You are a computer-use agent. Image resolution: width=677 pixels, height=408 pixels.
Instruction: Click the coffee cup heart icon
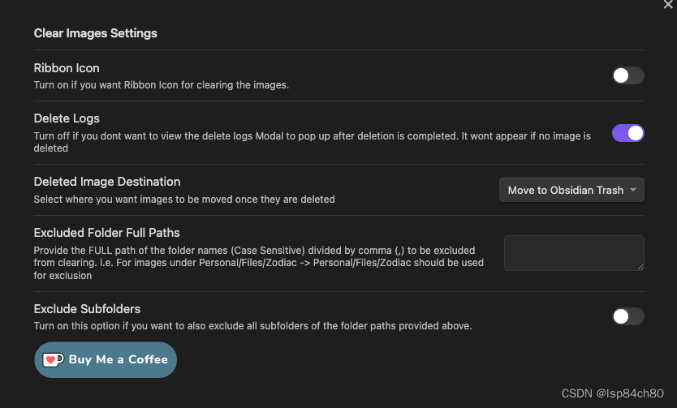[53, 359]
